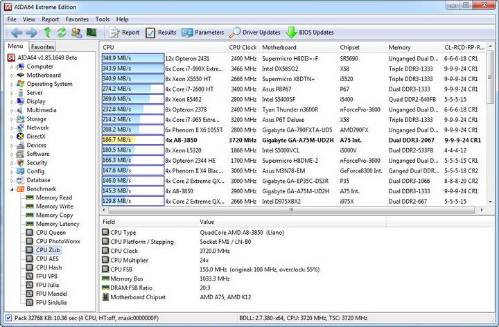
Task: Check for BIOS Updates
Action: tap(310, 33)
